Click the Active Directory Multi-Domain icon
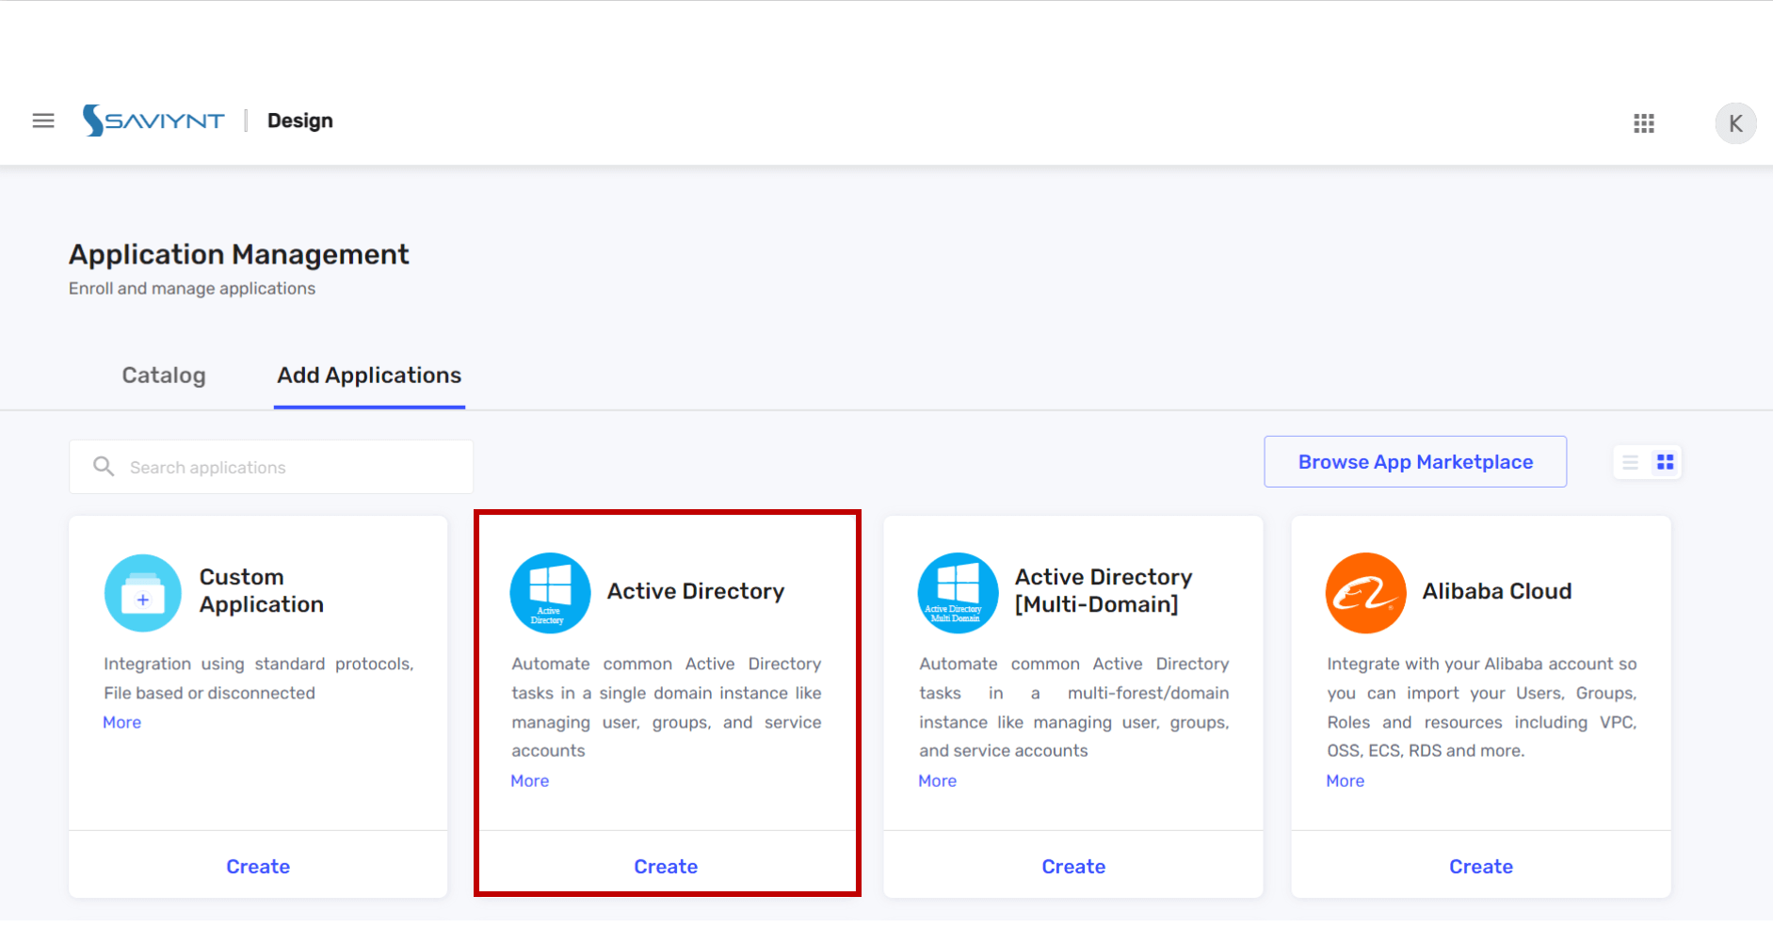 click(x=958, y=593)
